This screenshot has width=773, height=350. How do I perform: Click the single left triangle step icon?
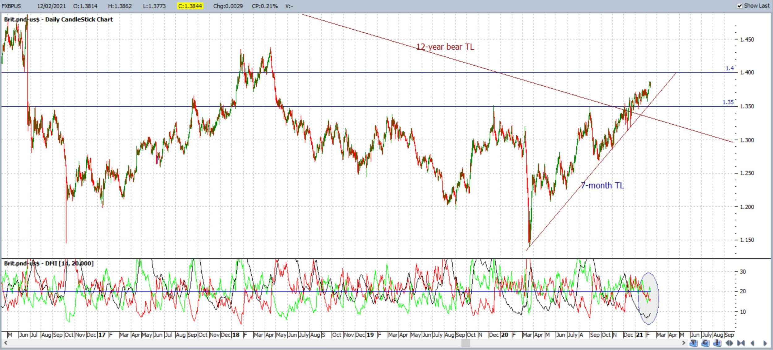753,343
